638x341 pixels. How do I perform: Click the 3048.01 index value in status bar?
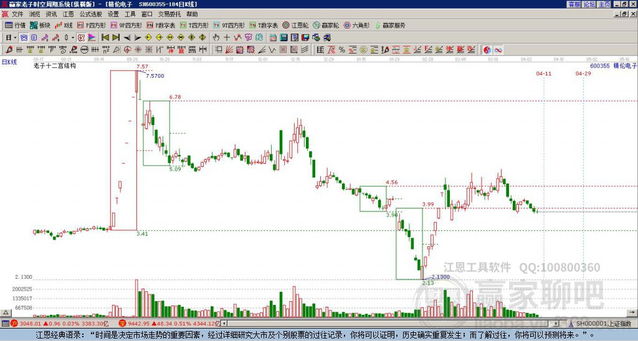coord(31,324)
